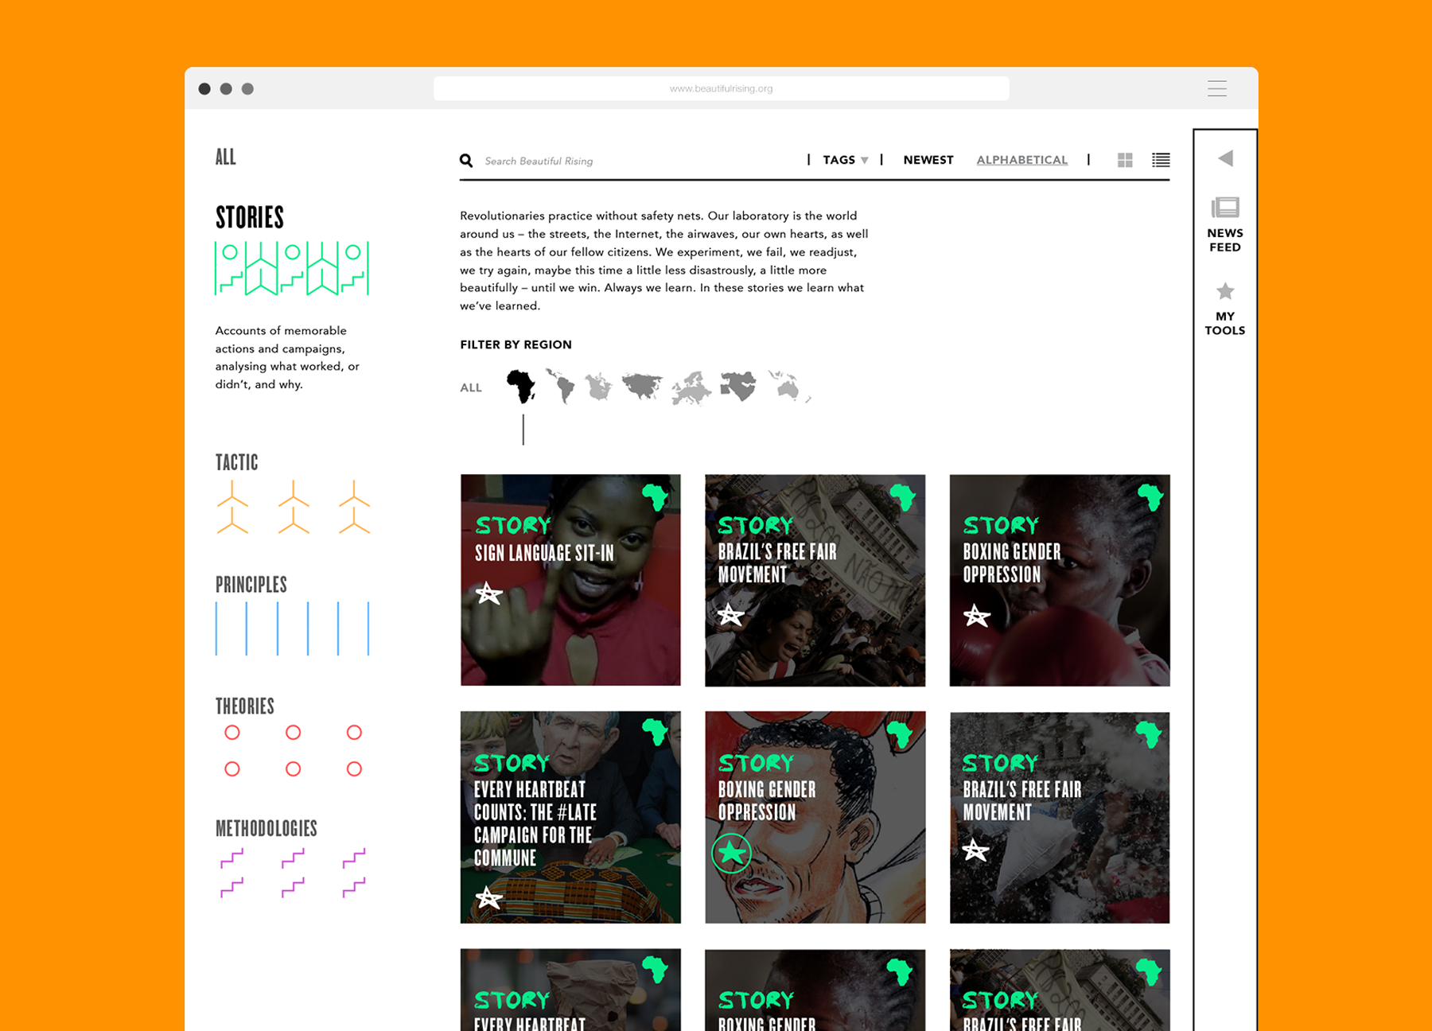Star the Sign Language Sit-In story

point(488,593)
